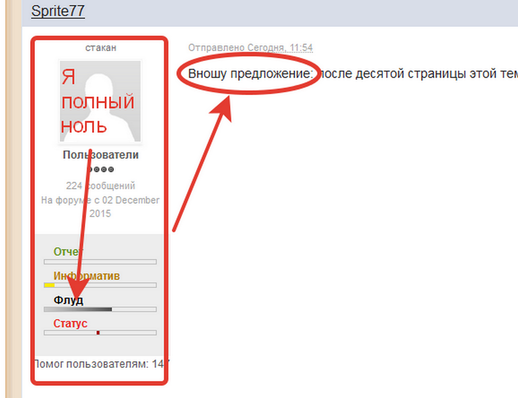Open the Sprite77 username link
The height and width of the screenshot is (398, 518).
click(58, 11)
